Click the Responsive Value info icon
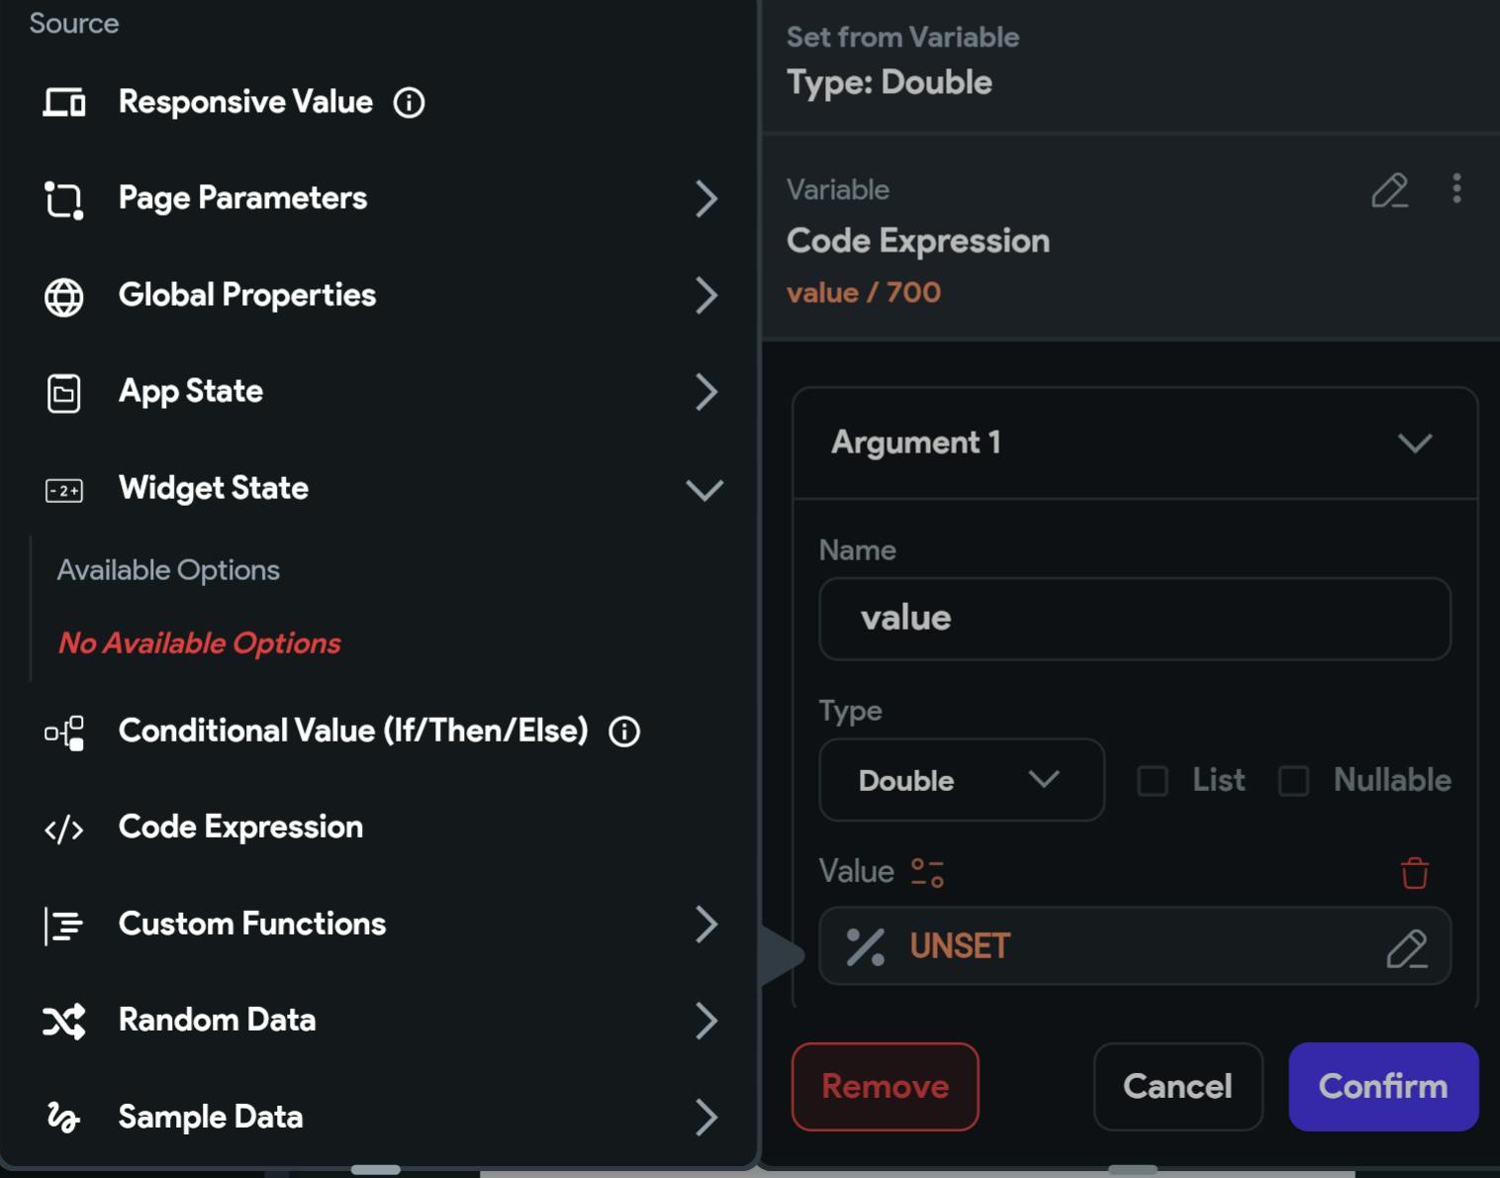Viewport: 1500px width, 1178px height. coord(409,102)
